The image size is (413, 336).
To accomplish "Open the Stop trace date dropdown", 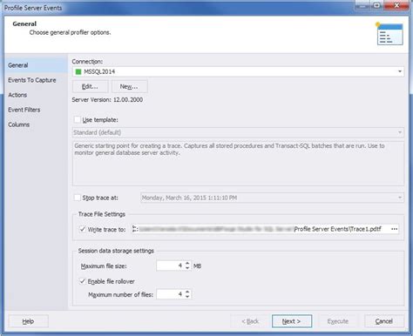I will [272, 198].
